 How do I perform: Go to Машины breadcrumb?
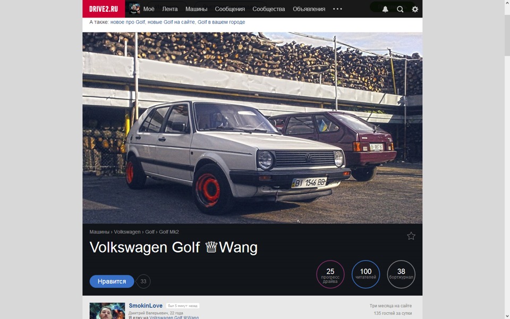99,232
